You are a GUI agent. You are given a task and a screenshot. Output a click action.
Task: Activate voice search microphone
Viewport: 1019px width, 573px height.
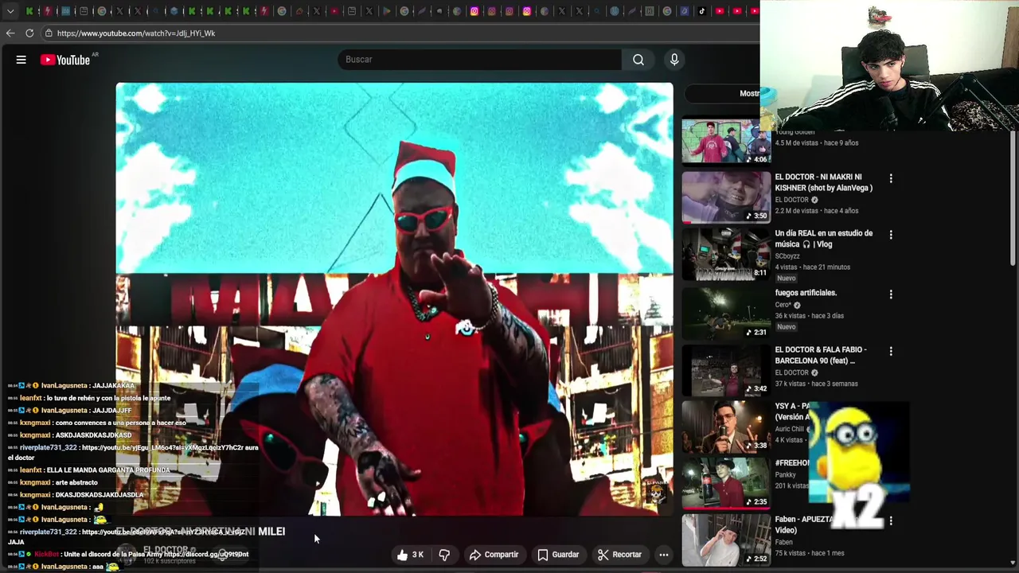click(x=674, y=60)
